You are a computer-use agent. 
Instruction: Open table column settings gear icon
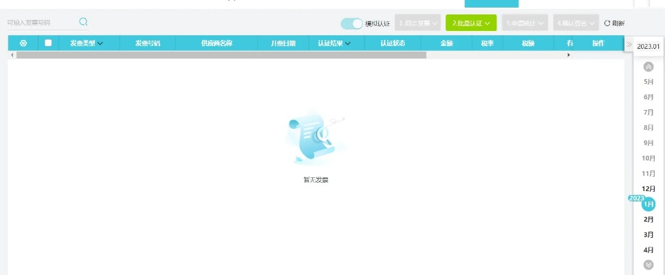point(23,43)
